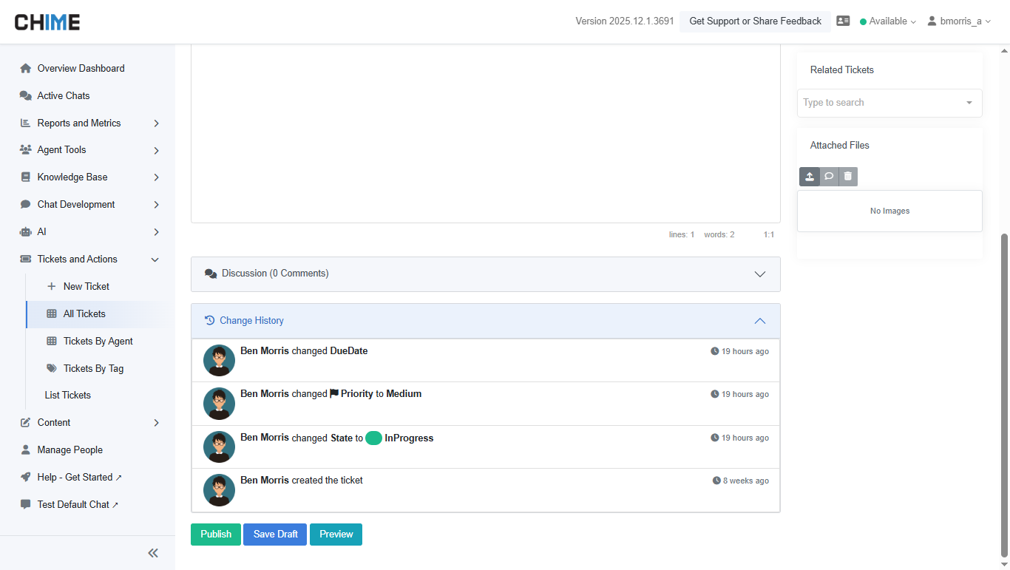Click the comment bubble icon in Attached Files

(829, 177)
